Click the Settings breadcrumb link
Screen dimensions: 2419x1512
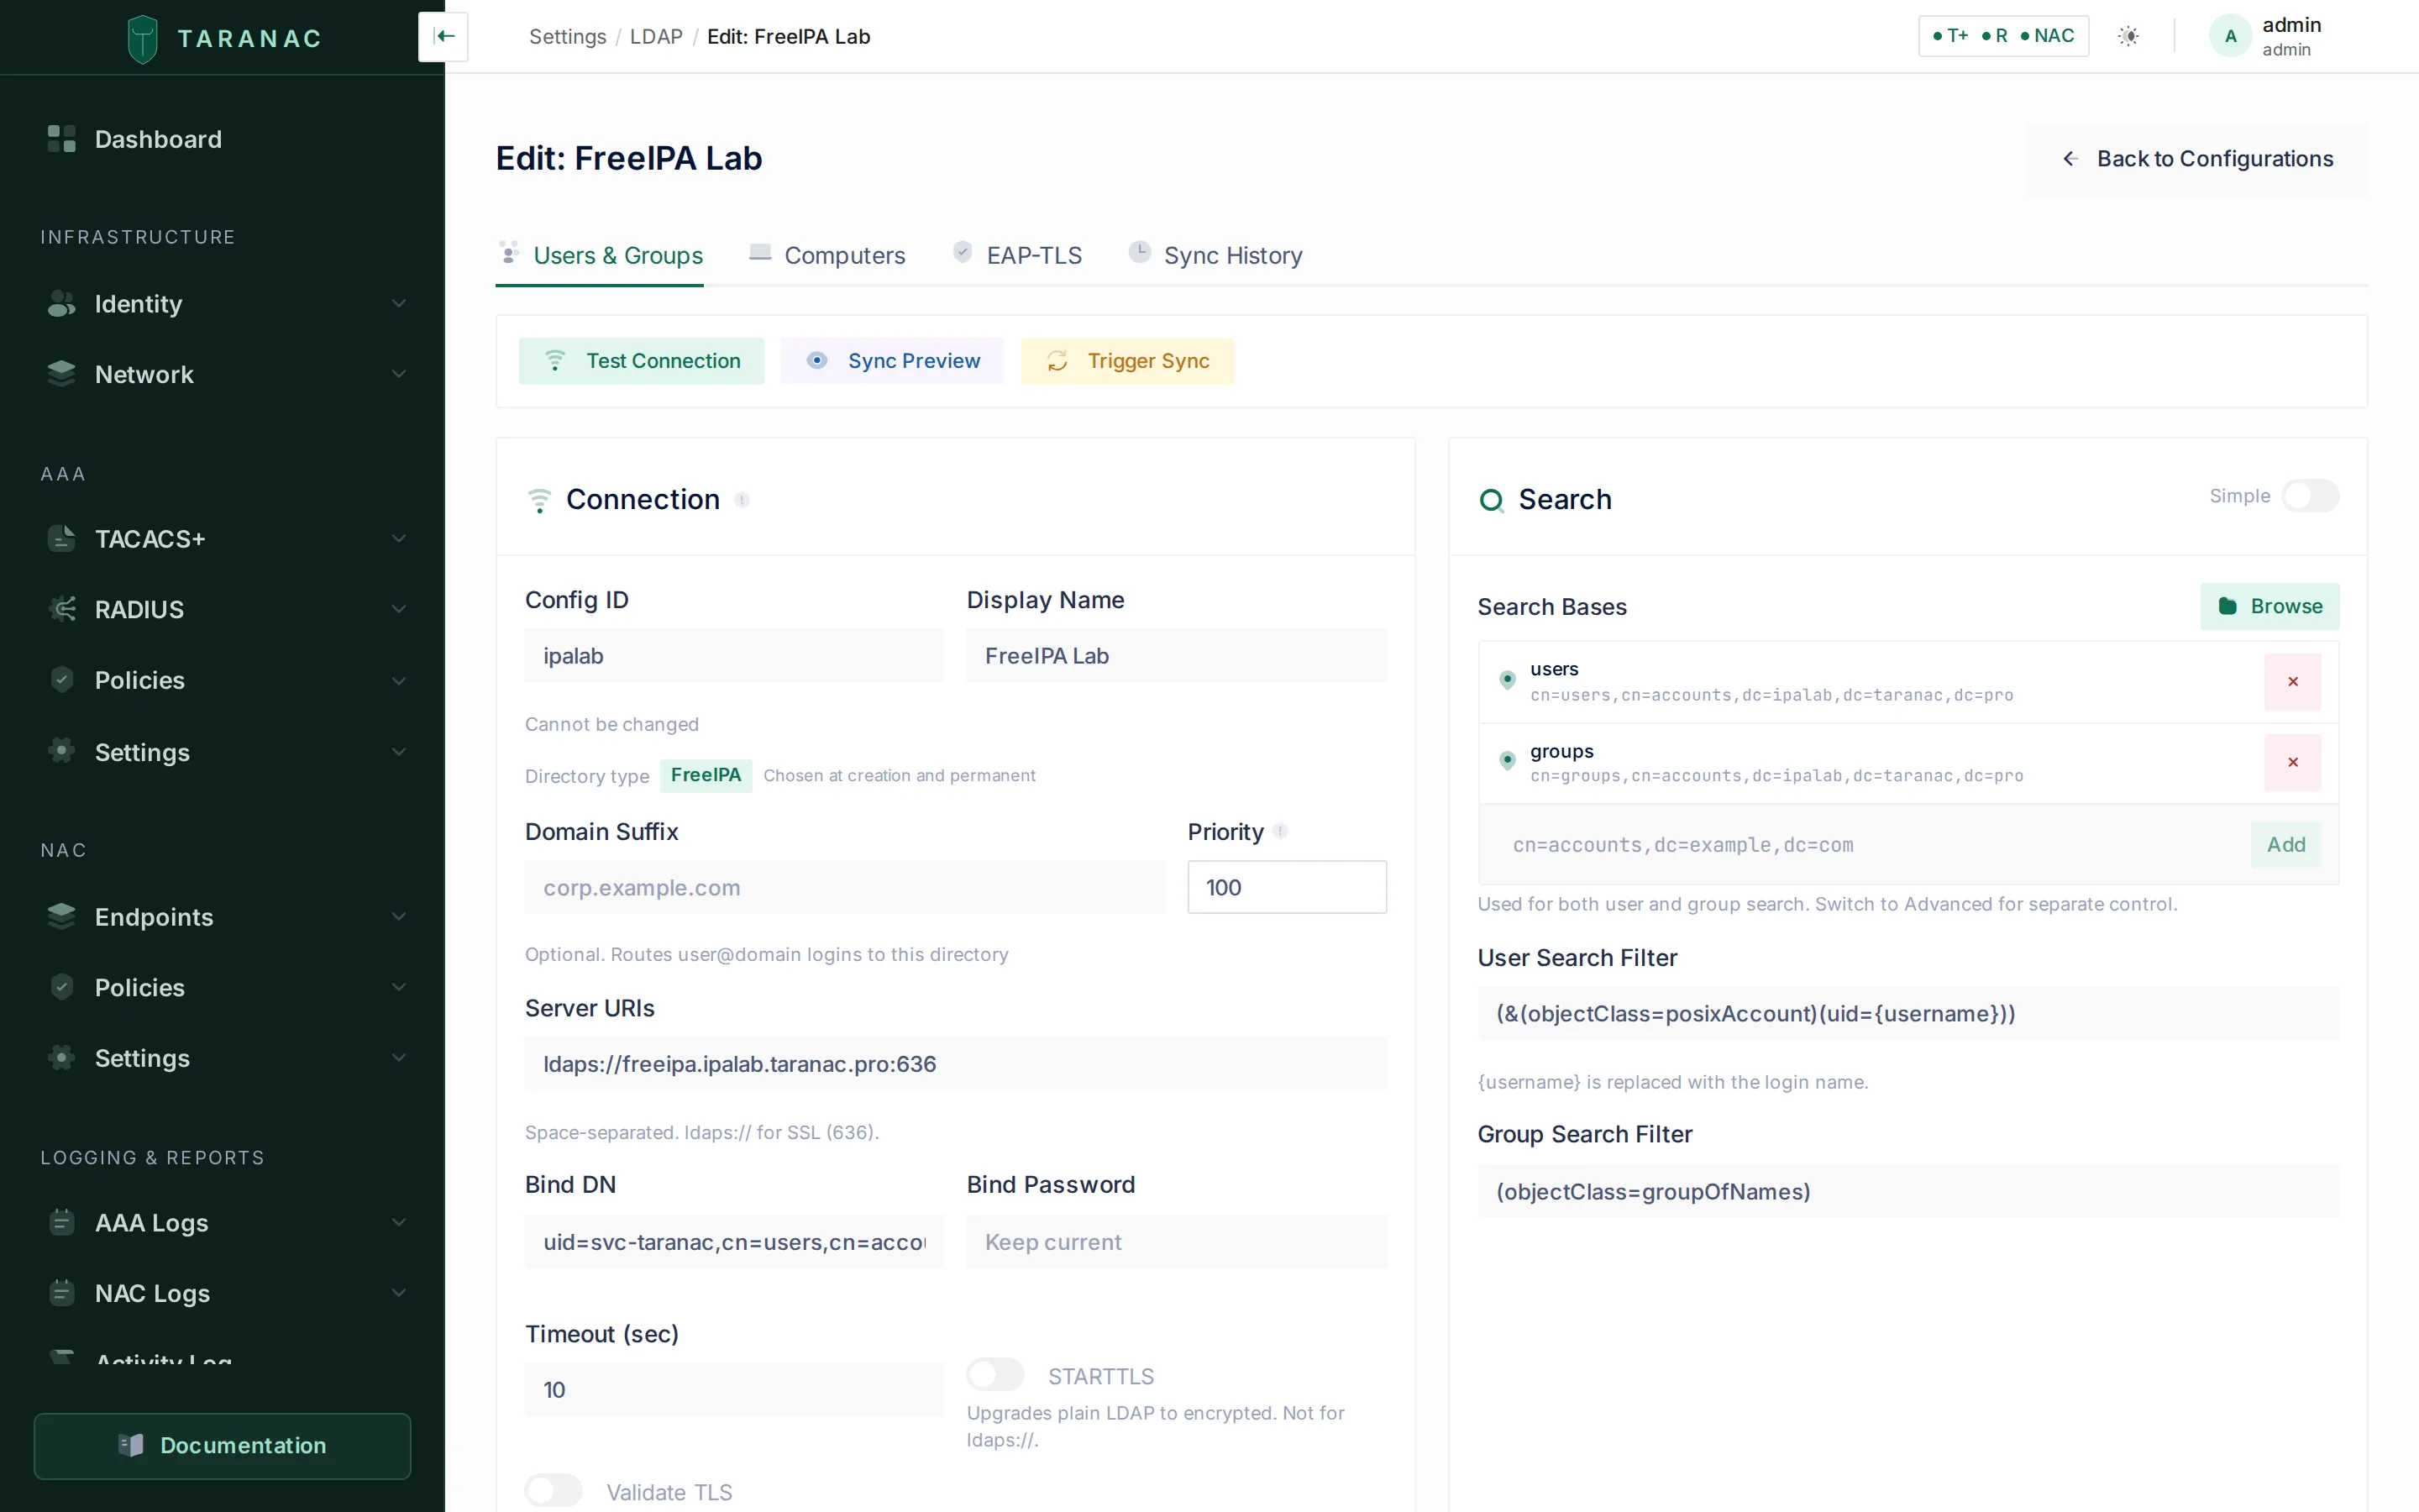coord(567,37)
